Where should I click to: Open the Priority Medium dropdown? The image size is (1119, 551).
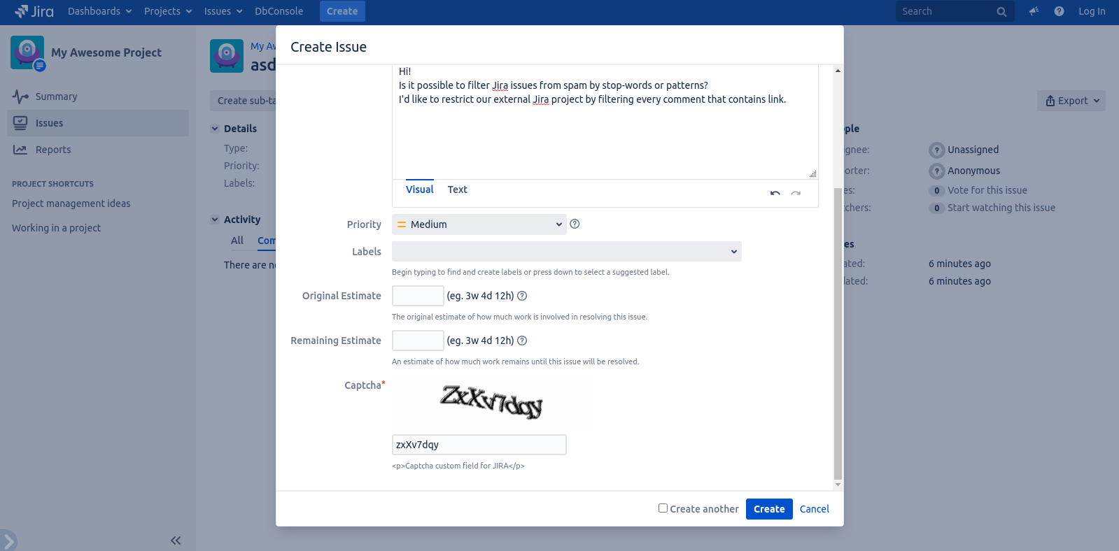[x=479, y=224]
